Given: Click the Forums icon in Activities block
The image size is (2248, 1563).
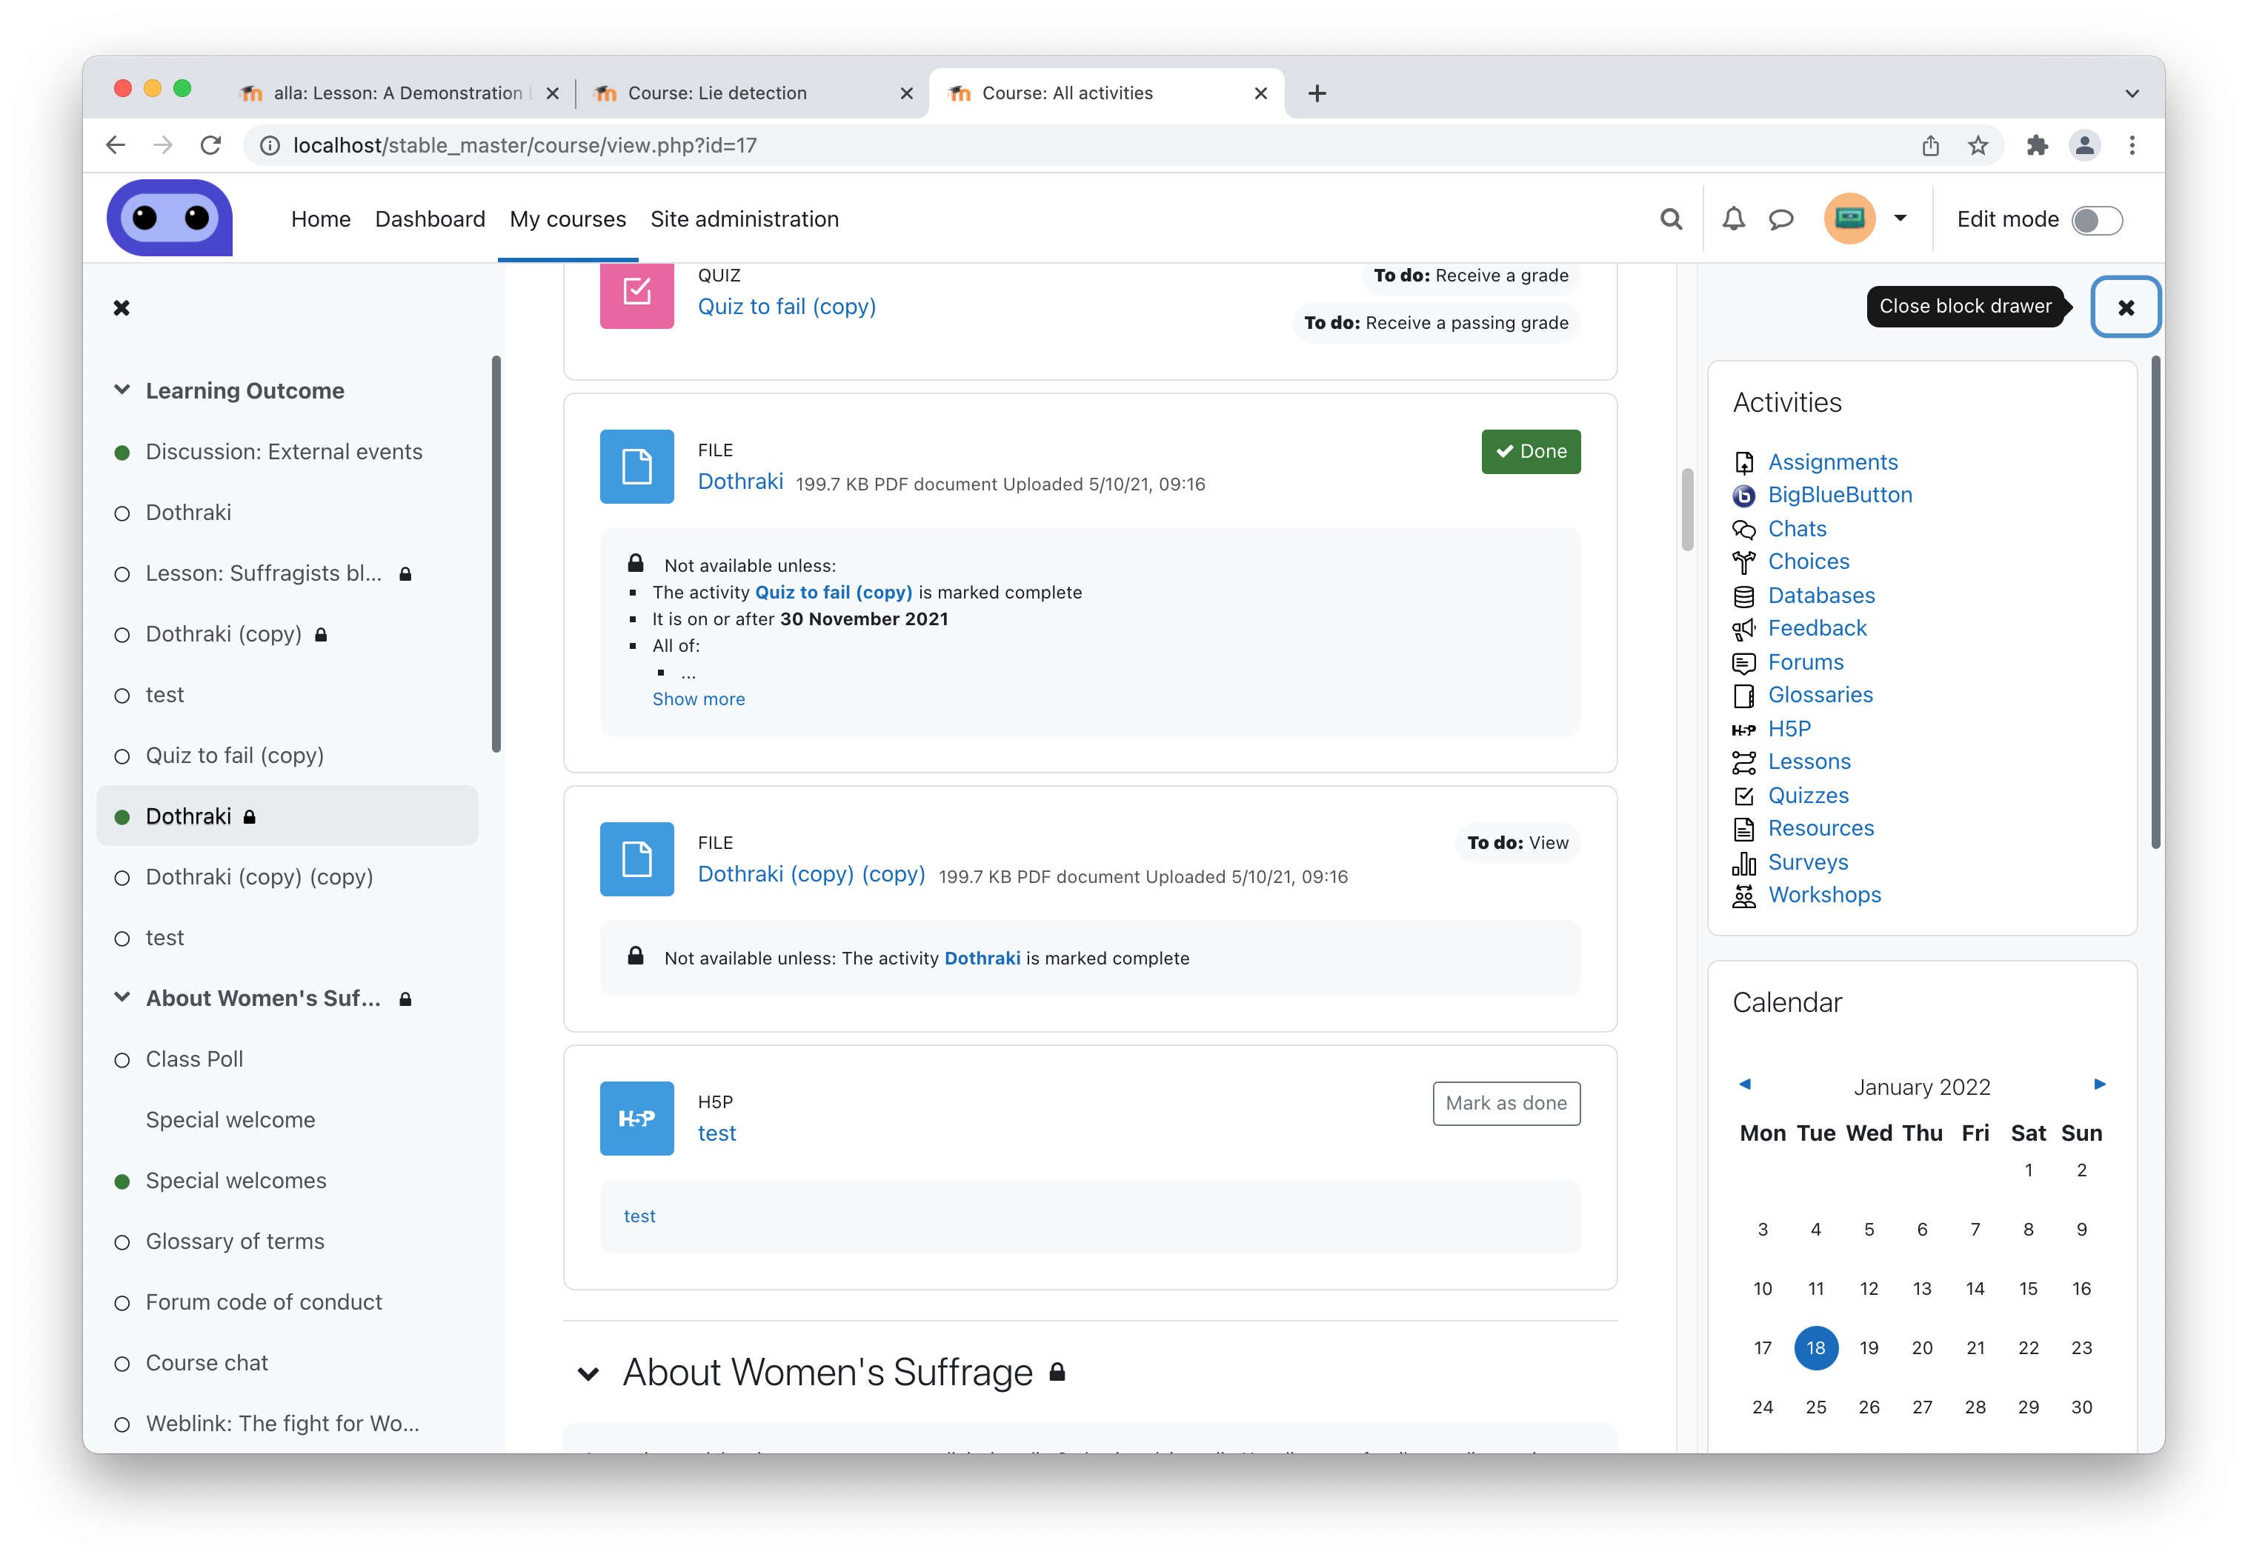Looking at the screenshot, I should (1743, 662).
